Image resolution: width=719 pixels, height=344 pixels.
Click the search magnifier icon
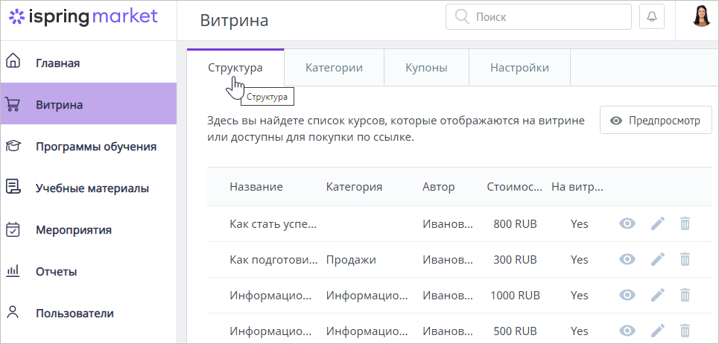[461, 16]
